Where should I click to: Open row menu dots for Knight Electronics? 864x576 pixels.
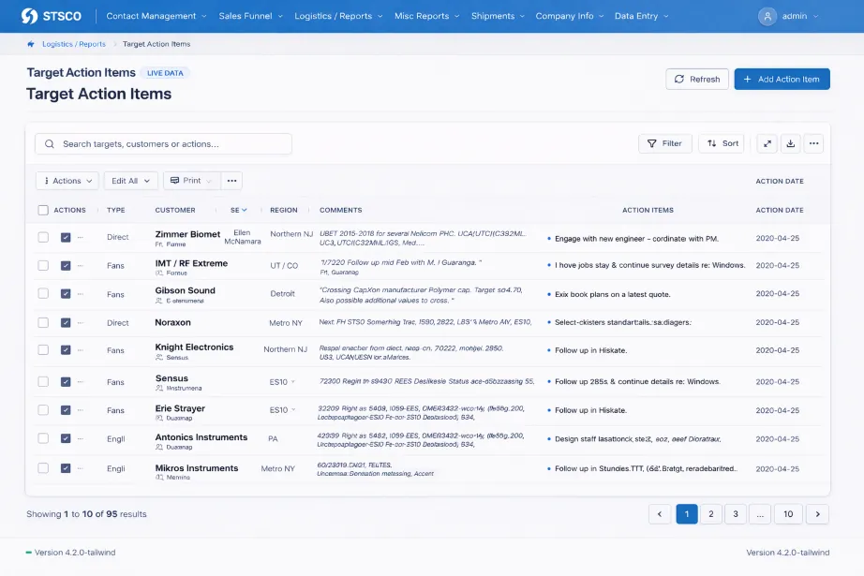(x=81, y=350)
